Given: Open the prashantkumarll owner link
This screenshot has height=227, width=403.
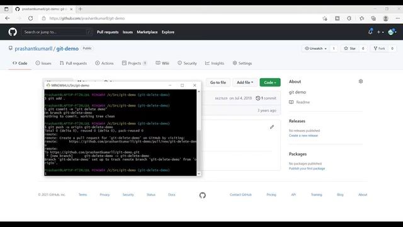Looking at the screenshot, I should (x=33, y=49).
